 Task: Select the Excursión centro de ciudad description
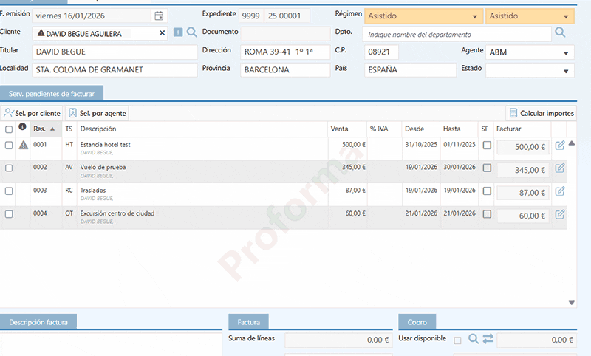[x=117, y=213]
